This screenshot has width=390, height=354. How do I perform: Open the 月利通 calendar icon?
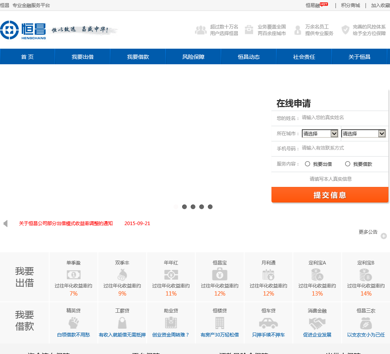coord(268,275)
